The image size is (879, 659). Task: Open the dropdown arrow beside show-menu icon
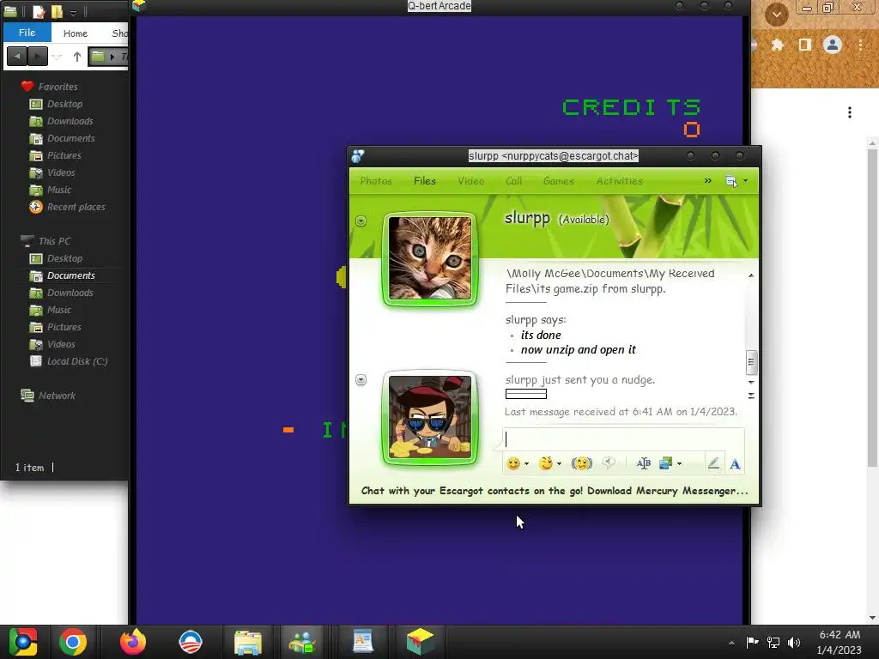click(x=745, y=181)
